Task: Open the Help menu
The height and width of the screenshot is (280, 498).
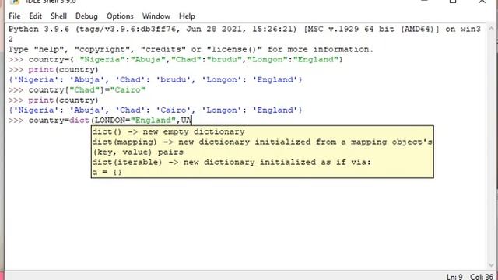Action: [187, 16]
